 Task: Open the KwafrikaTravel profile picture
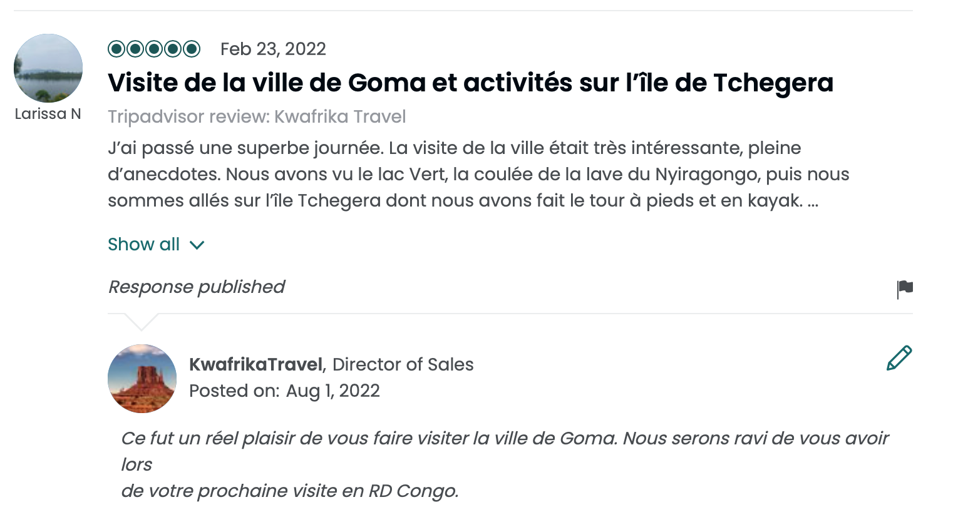click(x=142, y=378)
